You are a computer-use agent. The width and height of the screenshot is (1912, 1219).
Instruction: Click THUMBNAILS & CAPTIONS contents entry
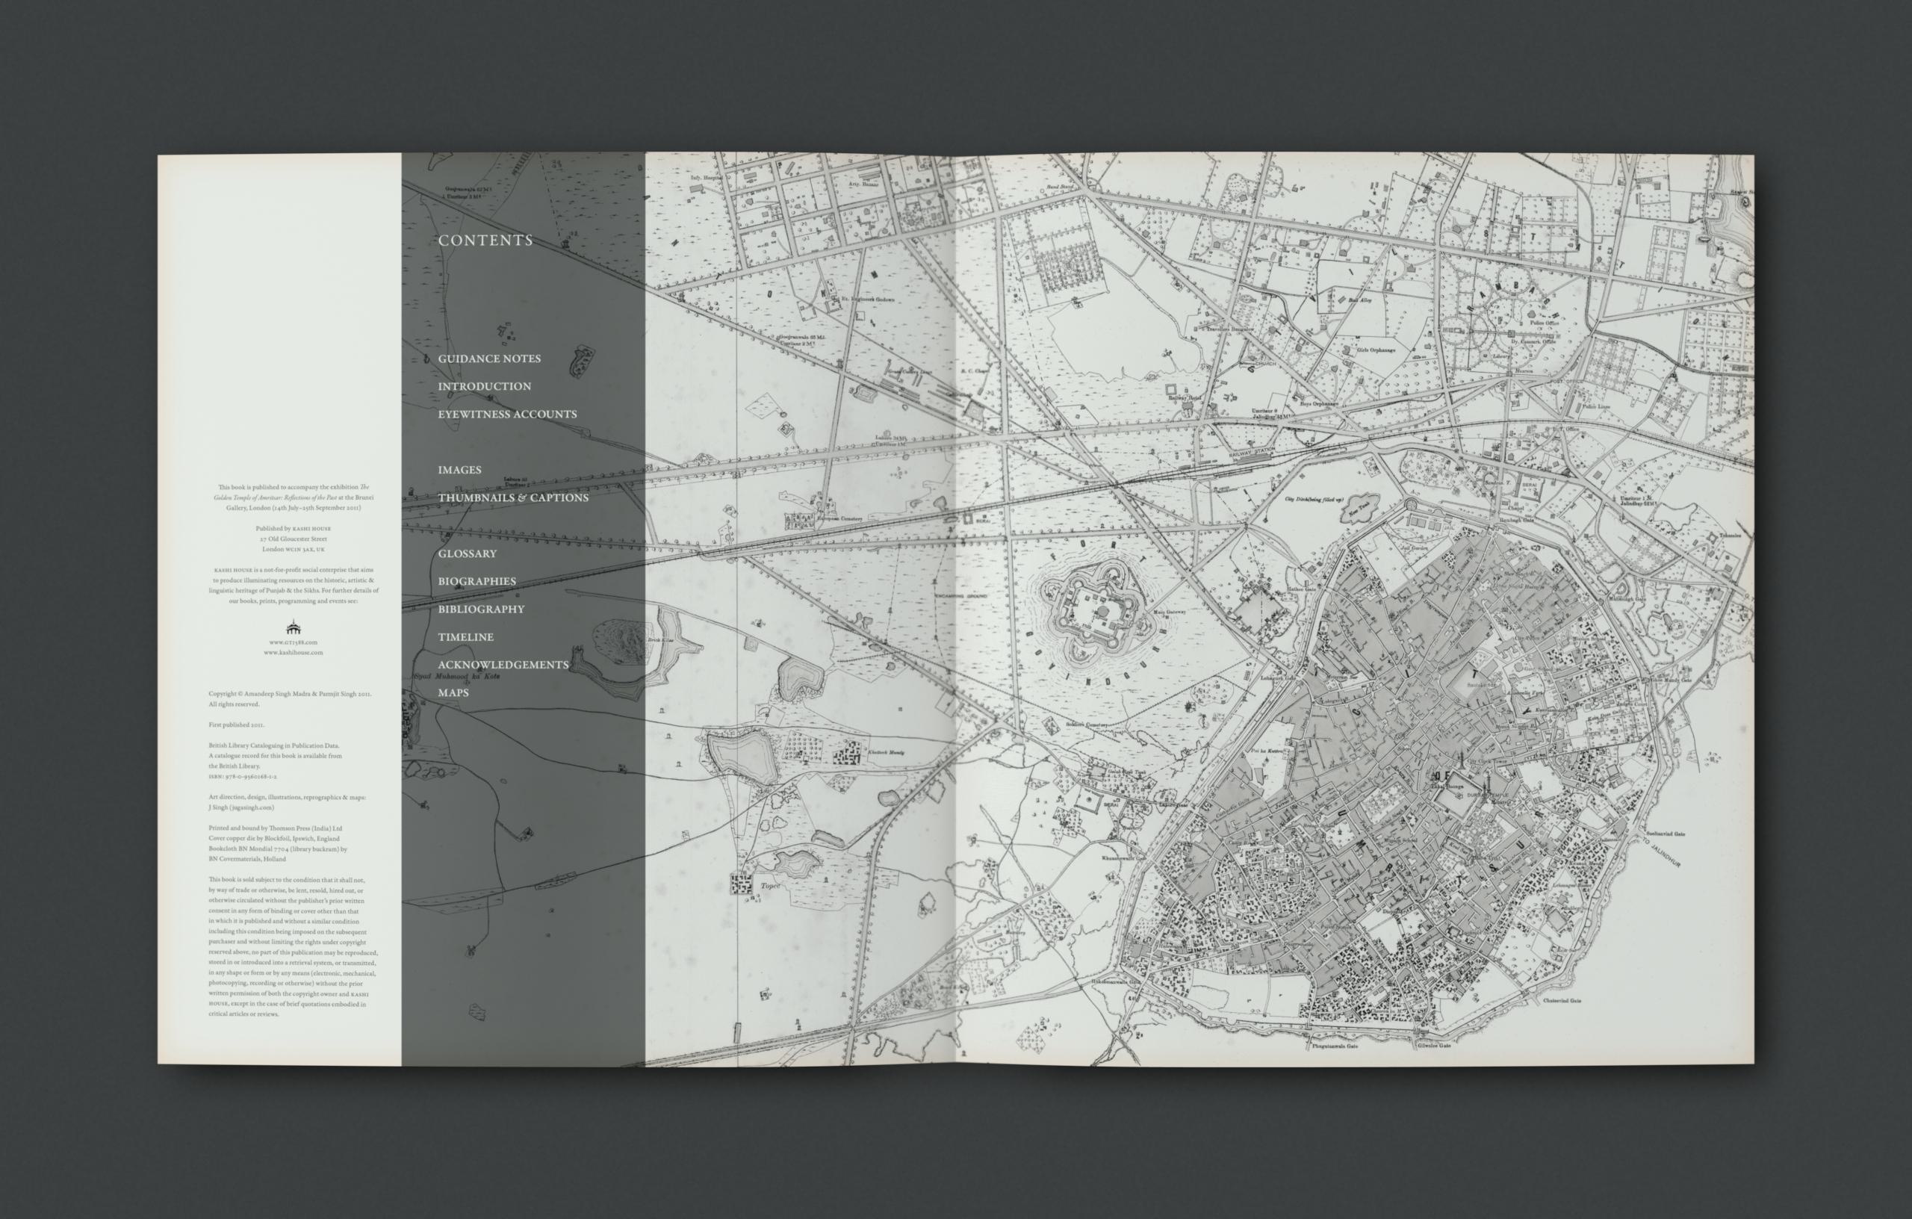click(x=513, y=498)
